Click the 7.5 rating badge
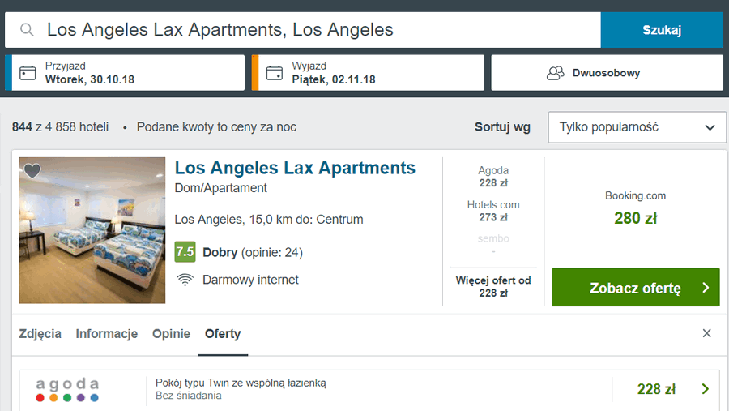Viewport: 729px width, 411px height. (185, 252)
